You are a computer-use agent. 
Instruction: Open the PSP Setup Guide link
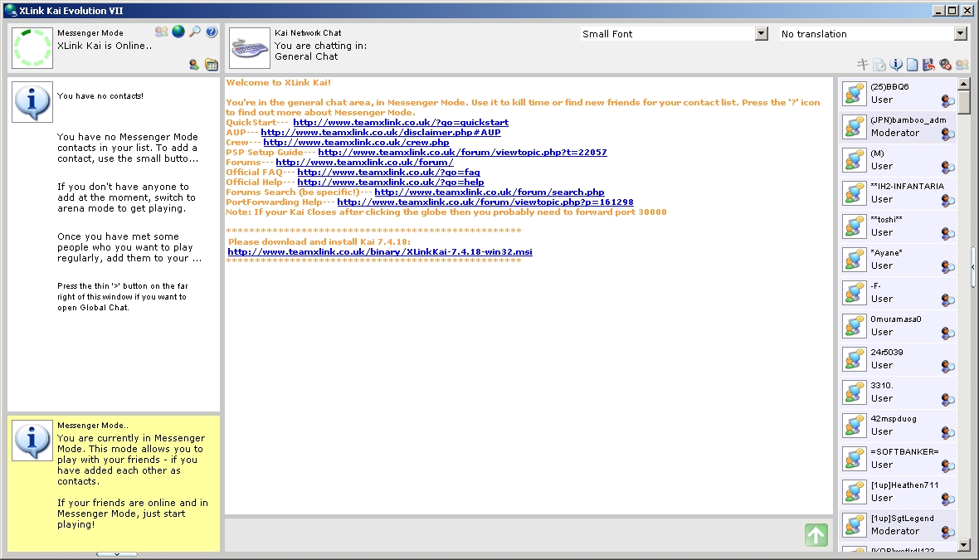point(463,153)
